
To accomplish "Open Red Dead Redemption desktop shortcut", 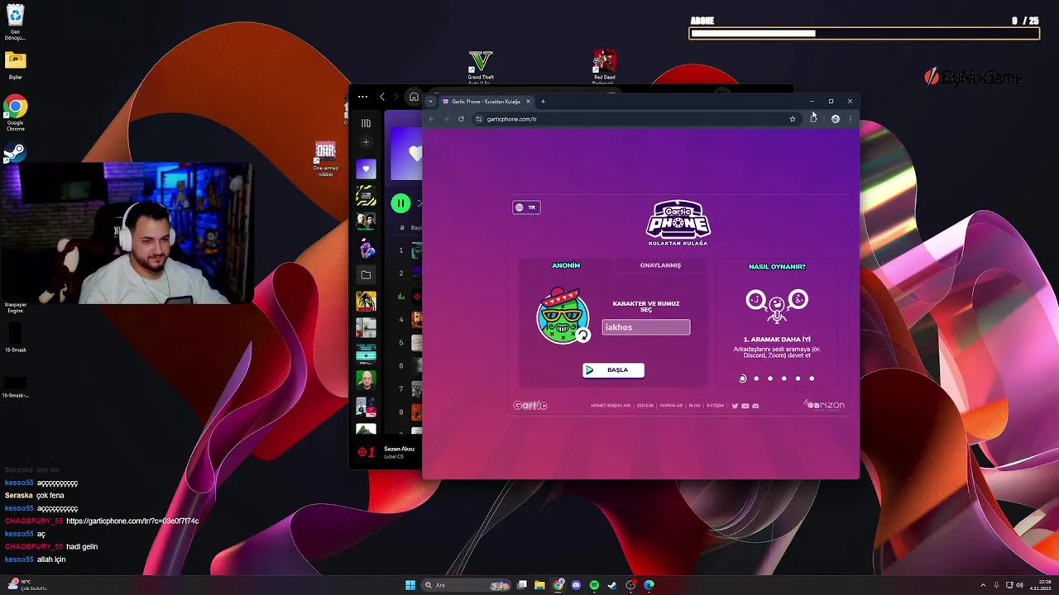I will [x=604, y=67].
